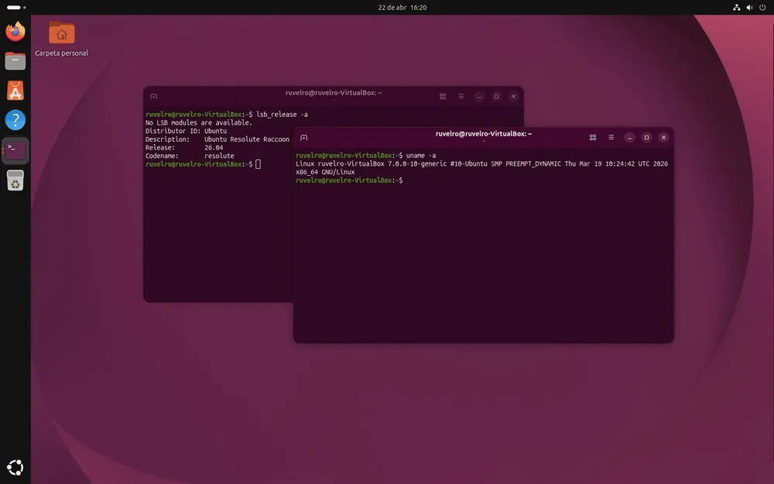
Task: Click the Release value '26.04'
Action: pyautogui.click(x=214, y=148)
